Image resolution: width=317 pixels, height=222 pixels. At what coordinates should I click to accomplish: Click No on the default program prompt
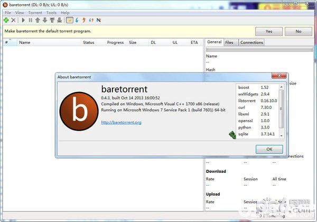click(299, 31)
